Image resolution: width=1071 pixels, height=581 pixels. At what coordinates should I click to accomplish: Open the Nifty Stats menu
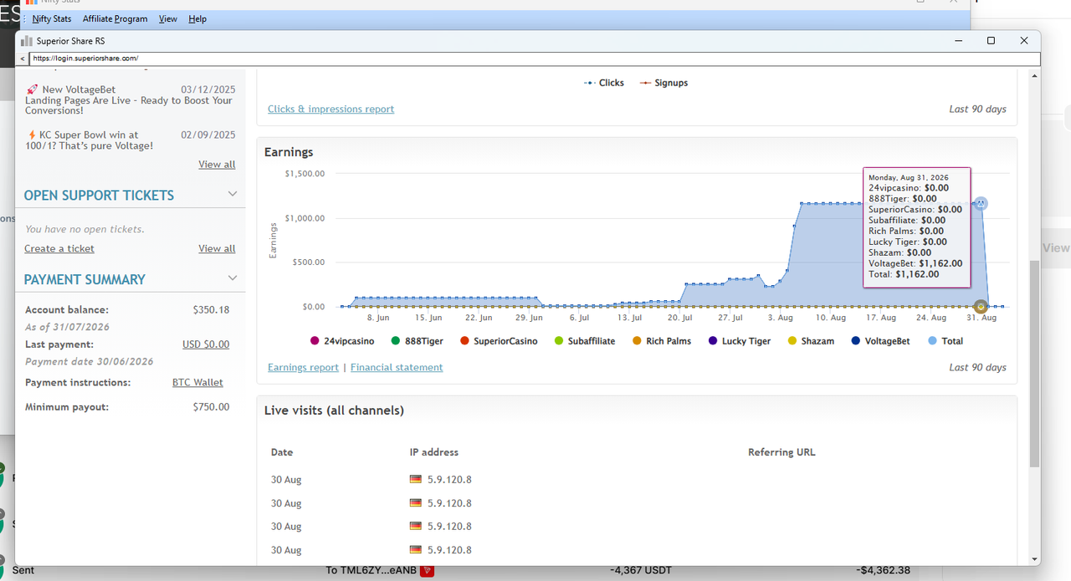[52, 19]
